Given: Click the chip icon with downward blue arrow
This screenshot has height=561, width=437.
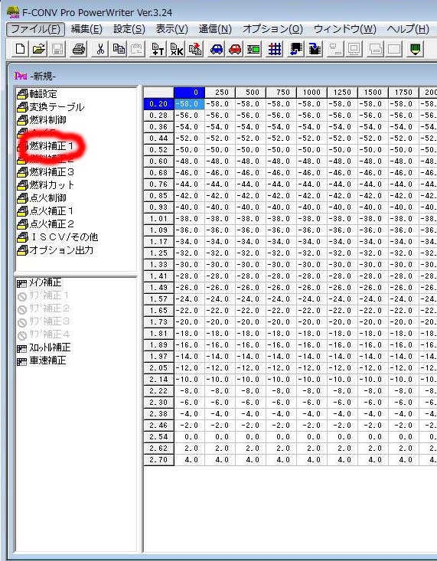Looking at the screenshot, I should pyautogui.click(x=315, y=49).
